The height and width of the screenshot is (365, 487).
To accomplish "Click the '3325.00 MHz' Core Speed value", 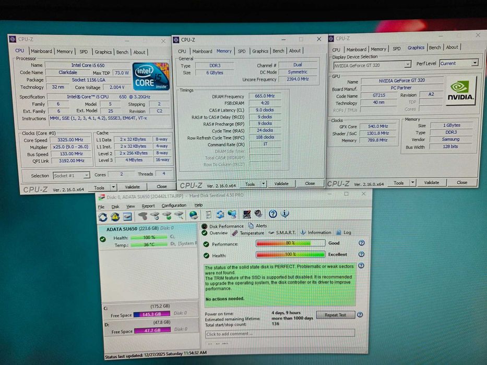I will tap(70, 140).
